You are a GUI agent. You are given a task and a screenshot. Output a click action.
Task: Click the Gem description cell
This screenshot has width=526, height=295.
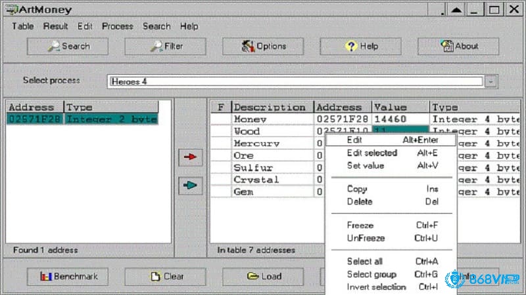click(x=272, y=191)
